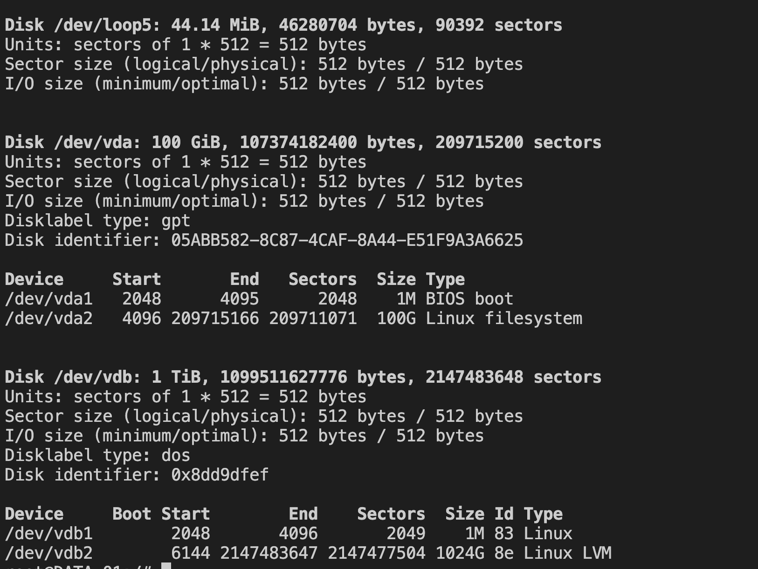Click the /dev/loop5 disk header name
Screen dimensions: 758x569
point(107,25)
